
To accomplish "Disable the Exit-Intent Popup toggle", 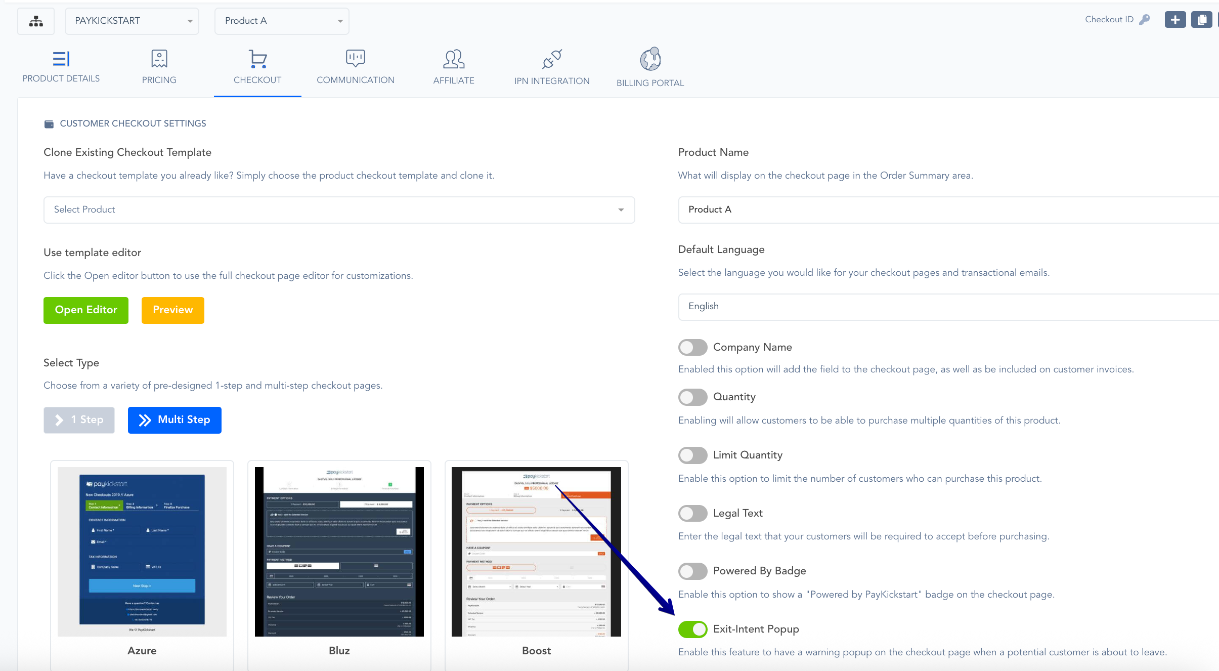I will pos(692,630).
